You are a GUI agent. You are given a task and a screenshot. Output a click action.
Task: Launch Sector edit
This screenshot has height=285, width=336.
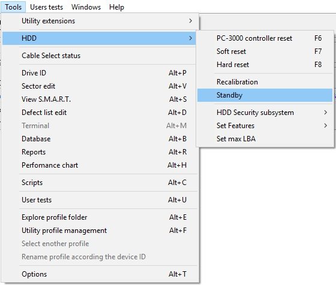tap(100, 86)
